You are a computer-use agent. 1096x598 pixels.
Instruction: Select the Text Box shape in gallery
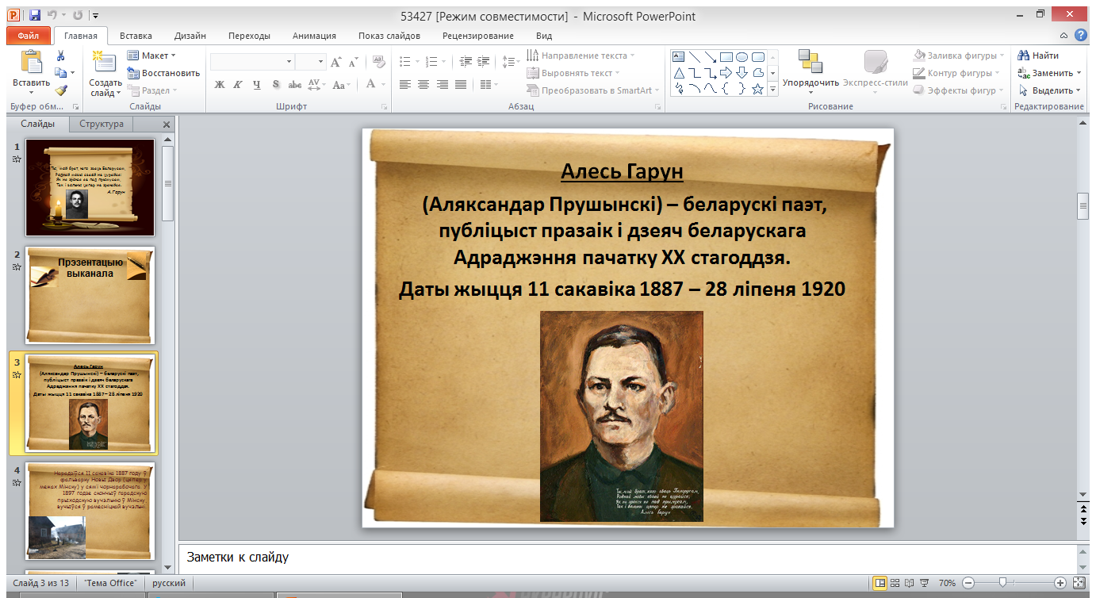coord(678,56)
